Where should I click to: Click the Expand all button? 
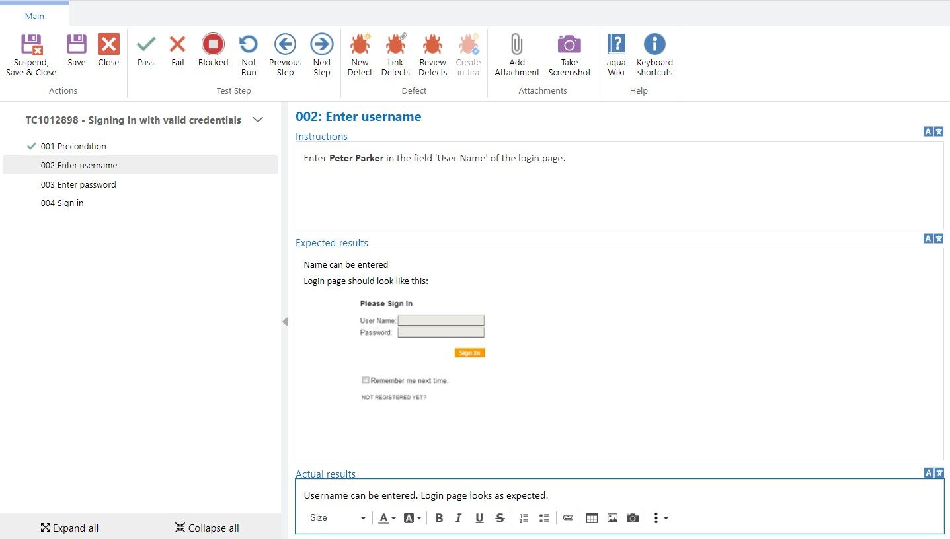(69, 528)
